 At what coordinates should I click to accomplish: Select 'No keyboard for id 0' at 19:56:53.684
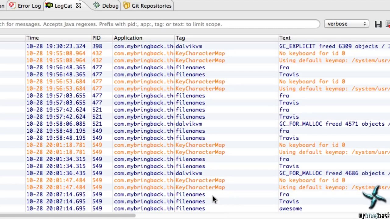click(312, 81)
